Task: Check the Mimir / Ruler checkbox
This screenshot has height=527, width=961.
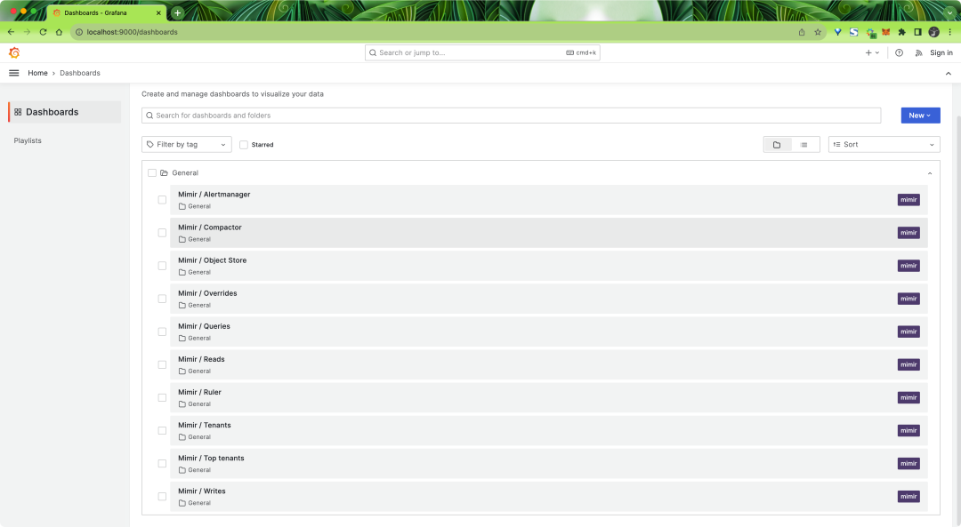Action: (x=162, y=398)
